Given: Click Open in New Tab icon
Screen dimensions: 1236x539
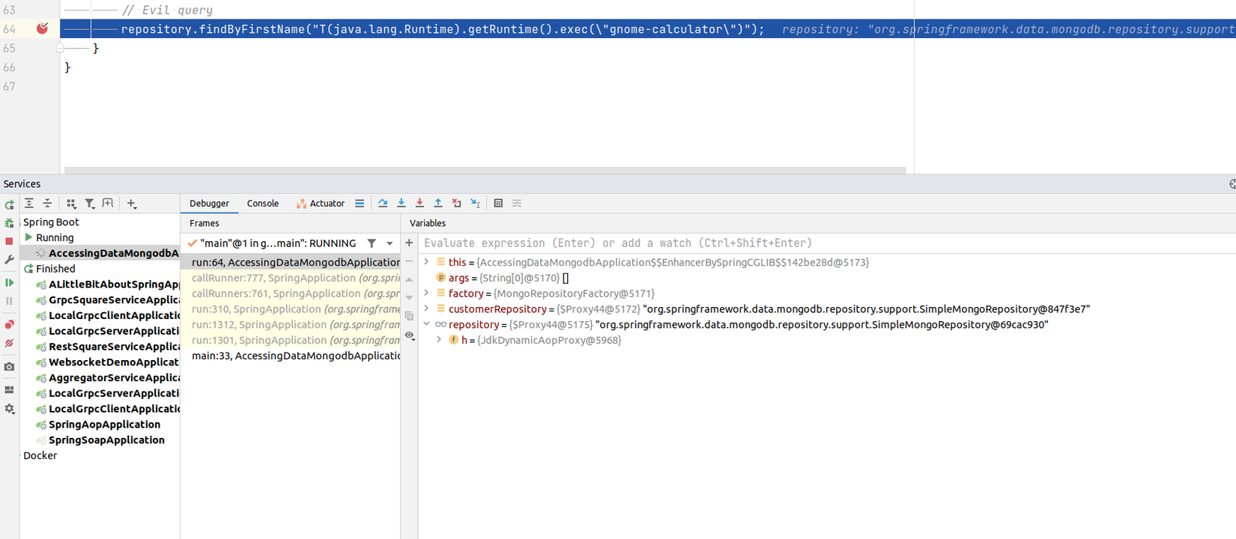Looking at the screenshot, I should coord(108,204).
